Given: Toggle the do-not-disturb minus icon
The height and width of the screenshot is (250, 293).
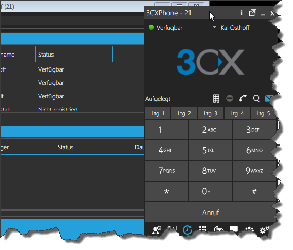Looking at the screenshot, I should tap(230, 98).
